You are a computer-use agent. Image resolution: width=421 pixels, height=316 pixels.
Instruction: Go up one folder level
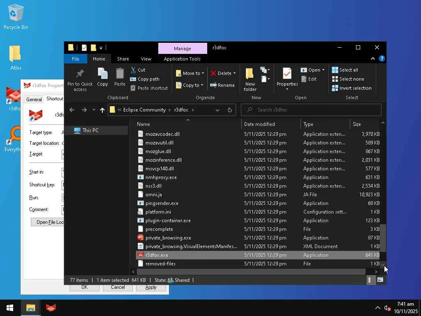tap(102, 110)
